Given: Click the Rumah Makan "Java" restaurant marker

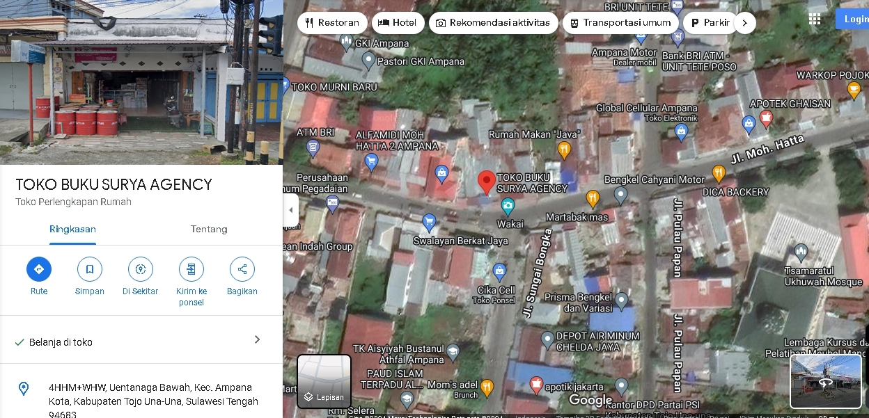Looking at the screenshot, I should pos(564,149).
